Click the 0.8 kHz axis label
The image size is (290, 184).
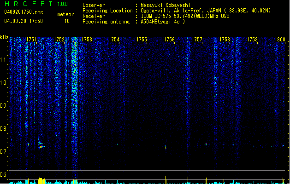point(4,129)
